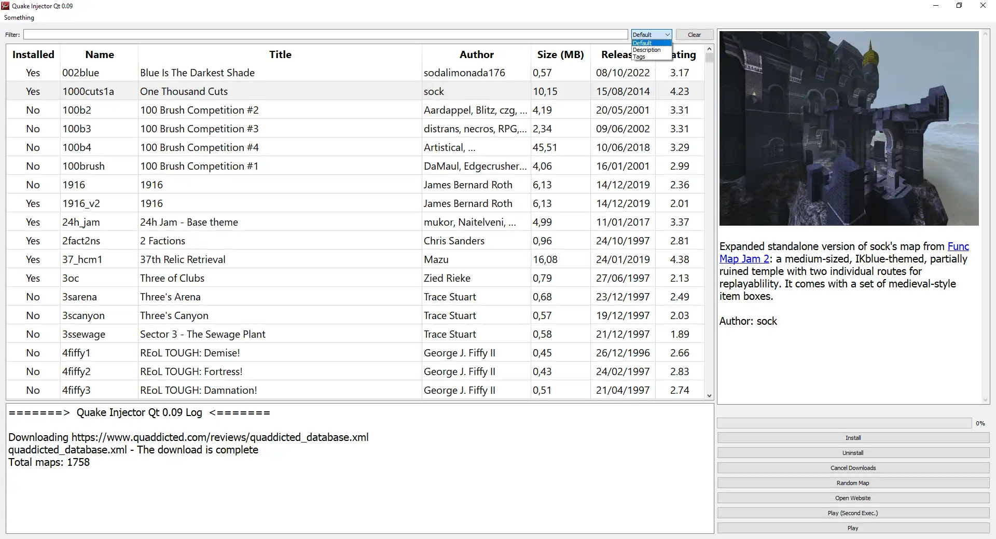
Task: Pick a map with Random Map button
Action: point(853,483)
